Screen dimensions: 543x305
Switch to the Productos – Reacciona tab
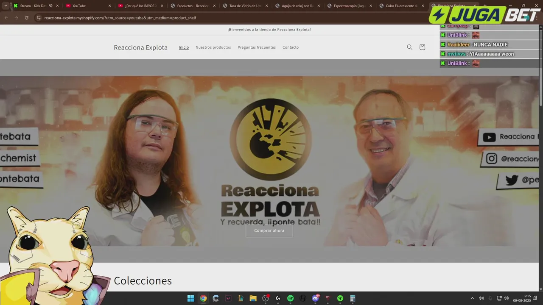[x=193, y=6]
